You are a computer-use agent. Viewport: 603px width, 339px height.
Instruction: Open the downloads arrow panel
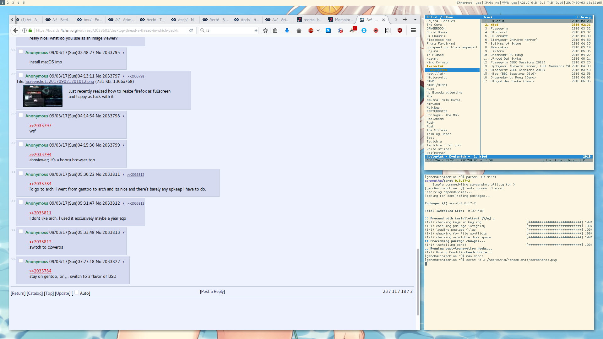point(287,30)
